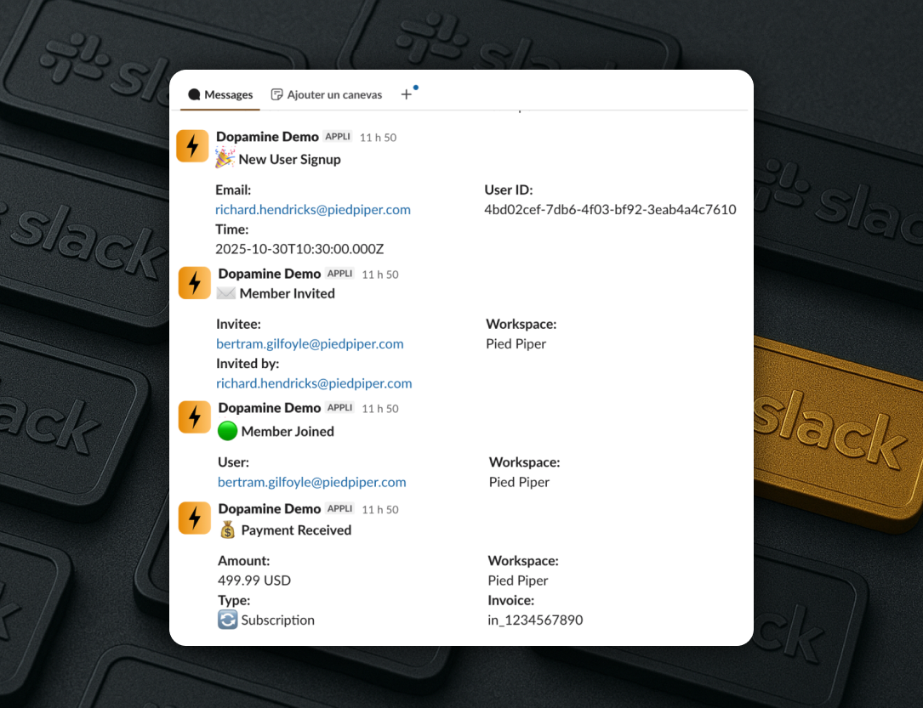
Task: Click the APPLI badge on Member Joined message
Action: [x=339, y=408]
